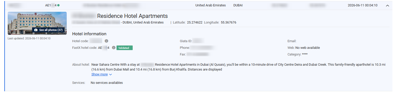This screenshot has height=92, width=396.
Task: Click the 2026-06-11 00:04:10 timestamp in the row
Action: pos(363,5)
